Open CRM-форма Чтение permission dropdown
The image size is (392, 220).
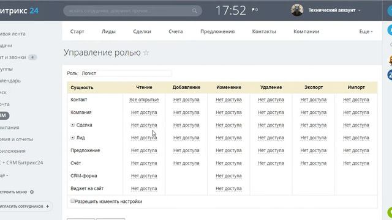pyautogui.click(x=144, y=176)
